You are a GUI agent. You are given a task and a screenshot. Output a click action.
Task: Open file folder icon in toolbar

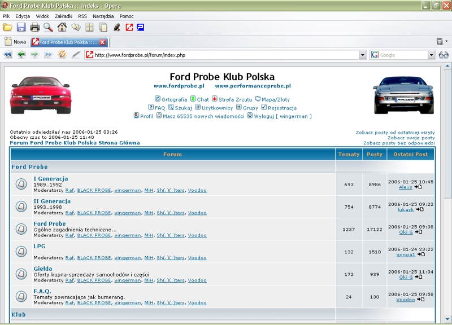[7, 27]
